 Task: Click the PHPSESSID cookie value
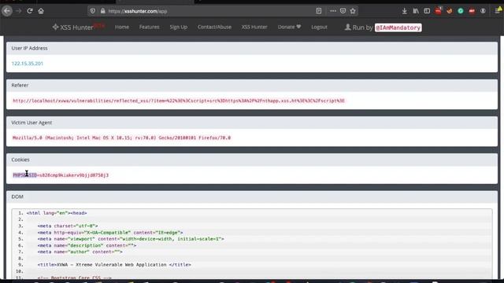point(61,175)
